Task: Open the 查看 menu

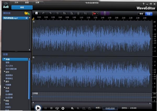Action: pos(27,3)
